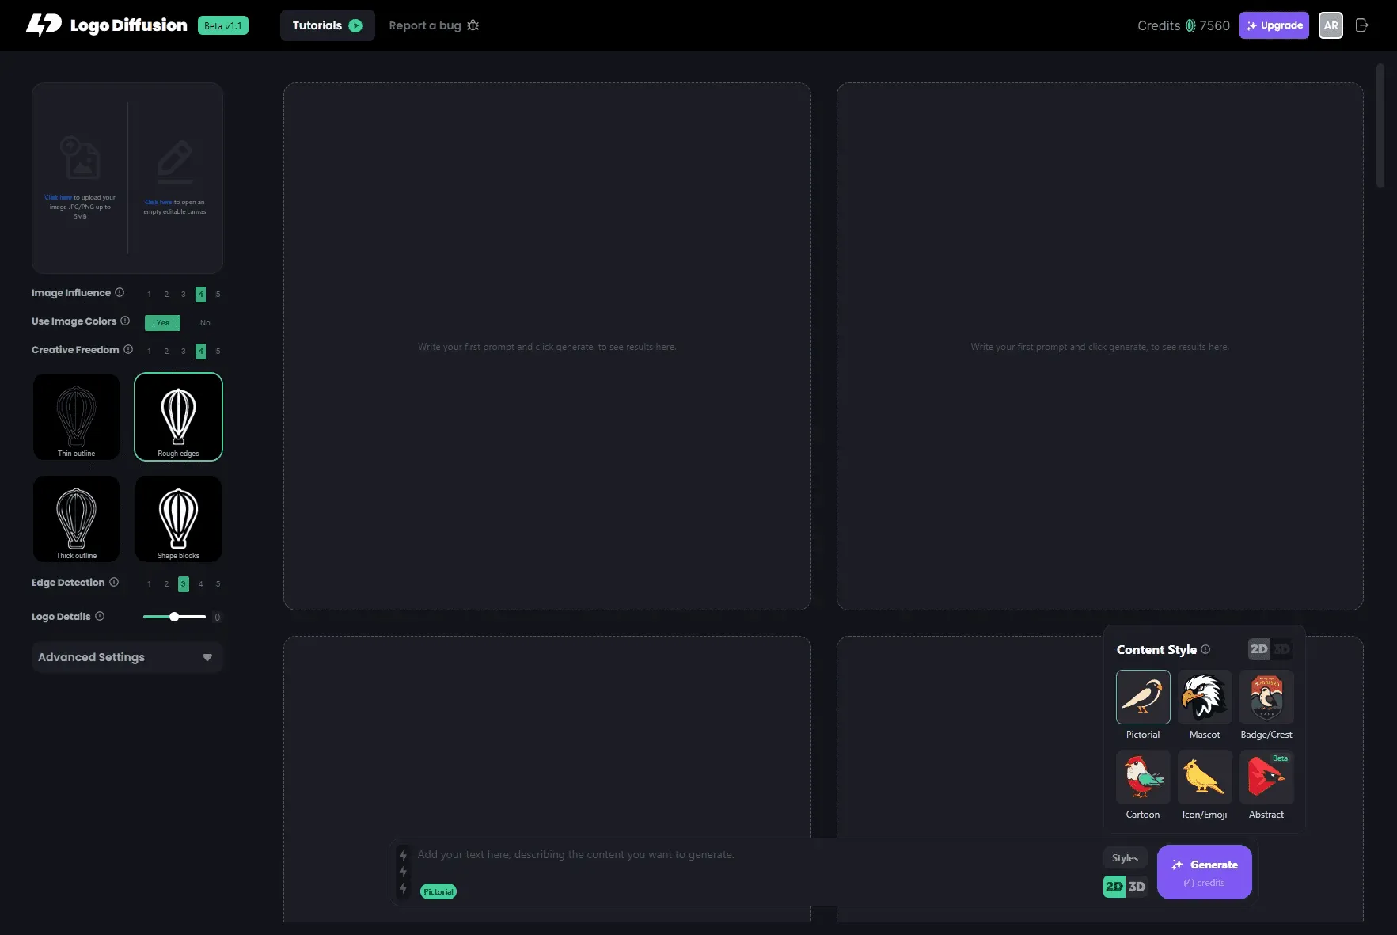Viewport: 1397px width, 935px height.
Task: Switch Content Style panel to 2D
Action: 1258,649
